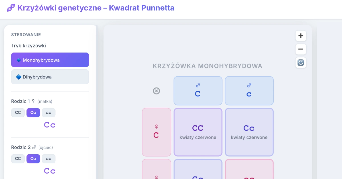The height and width of the screenshot is (179, 342).
Task: Click the male ♂ gamete cell showing capital C
Action: (198, 91)
